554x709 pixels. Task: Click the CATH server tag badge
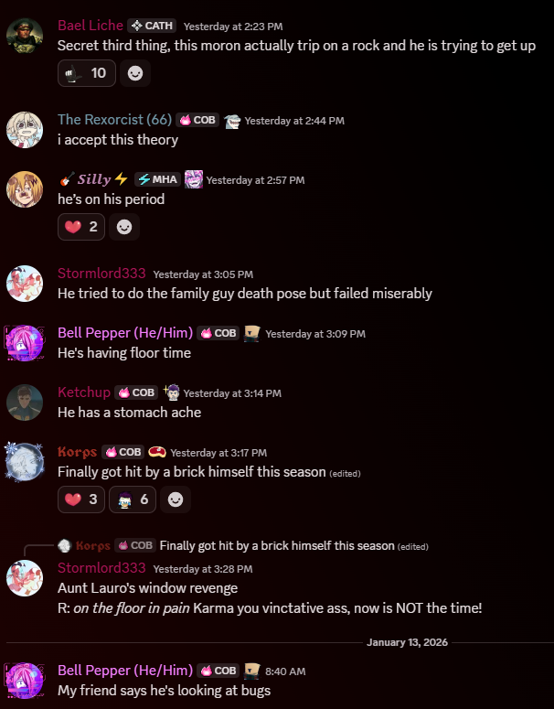pos(152,26)
